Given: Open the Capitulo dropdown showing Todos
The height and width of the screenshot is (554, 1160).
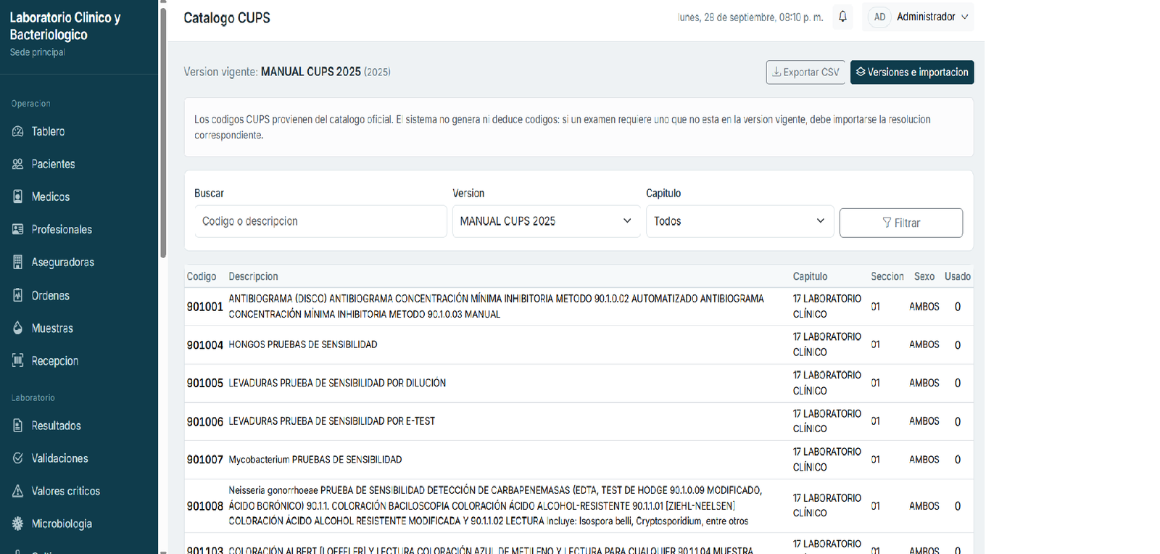Looking at the screenshot, I should 740,221.
